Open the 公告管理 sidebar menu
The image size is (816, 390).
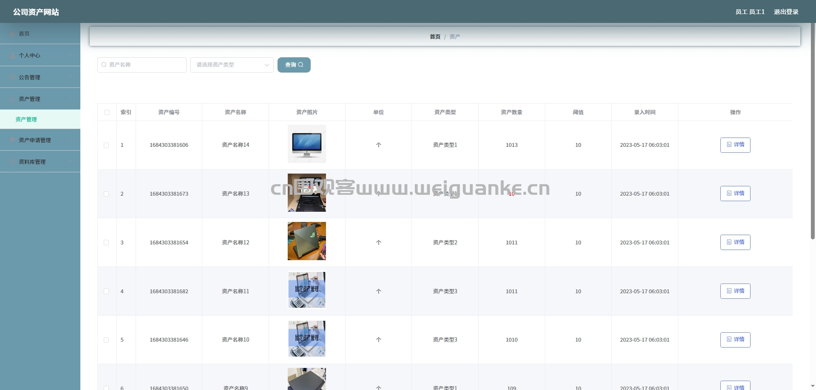point(40,77)
